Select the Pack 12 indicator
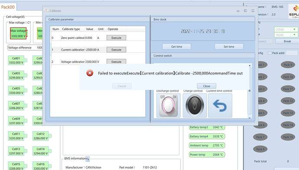Viewport: 299px width, 170px height. (288, 101)
